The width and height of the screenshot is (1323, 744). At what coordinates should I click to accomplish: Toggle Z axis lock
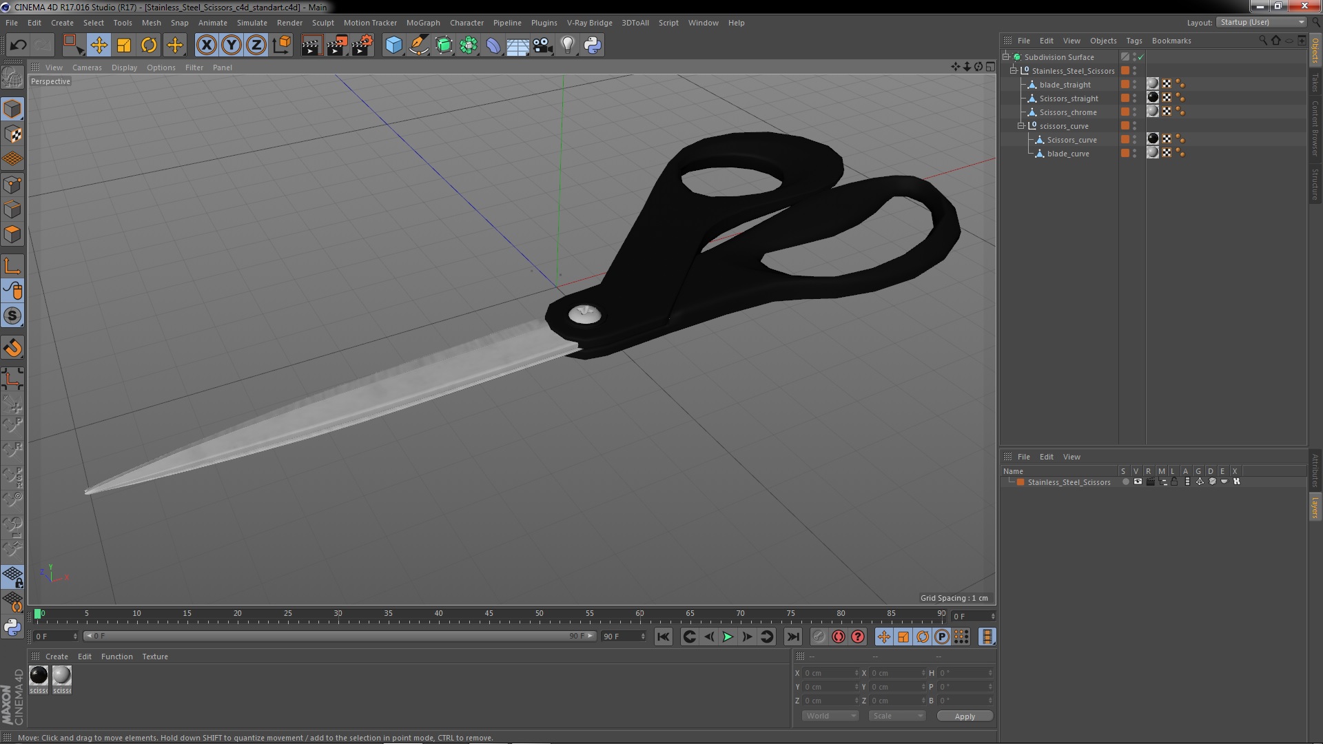pyautogui.click(x=256, y=45)
